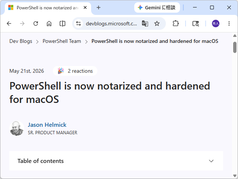
Task: Translate this page with Google Translate icon
Action: point(145,23)
